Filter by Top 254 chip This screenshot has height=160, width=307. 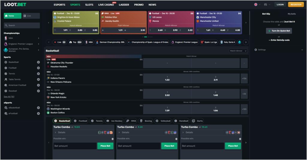tap(75, 42)
